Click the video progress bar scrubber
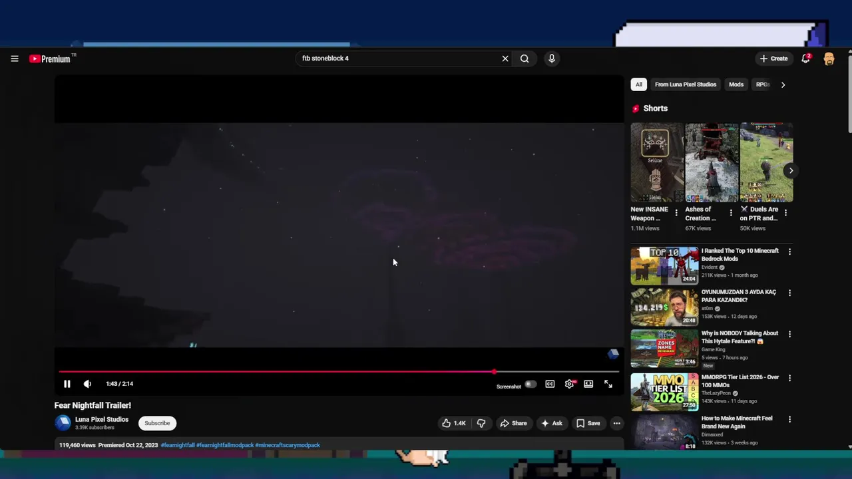The width and height of the screenshot is (852, 479). point(494,372)
